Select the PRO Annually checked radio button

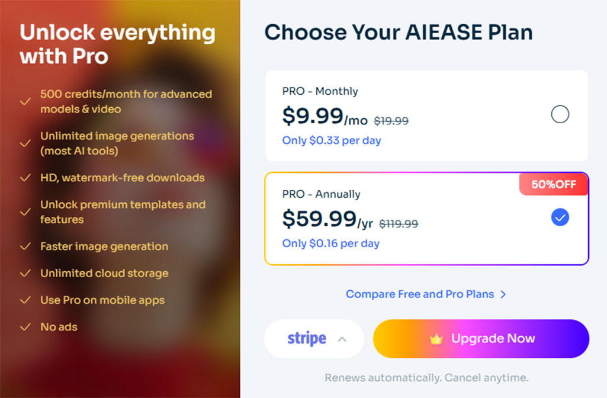coord(560,217)
